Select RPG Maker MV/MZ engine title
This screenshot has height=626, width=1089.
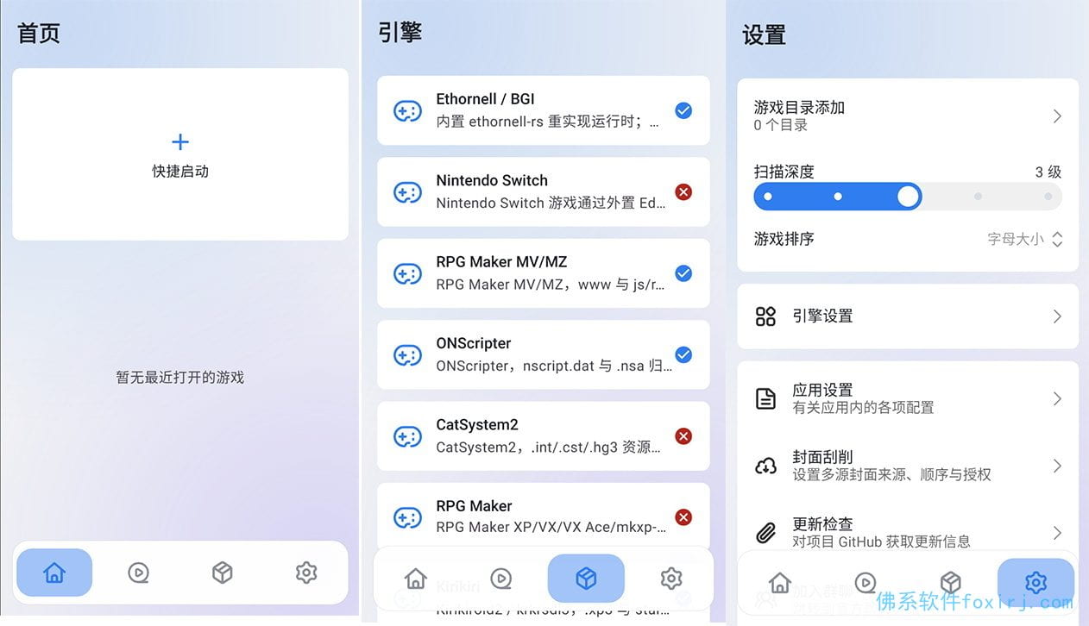pyautogui.click(x=501, y=261)
